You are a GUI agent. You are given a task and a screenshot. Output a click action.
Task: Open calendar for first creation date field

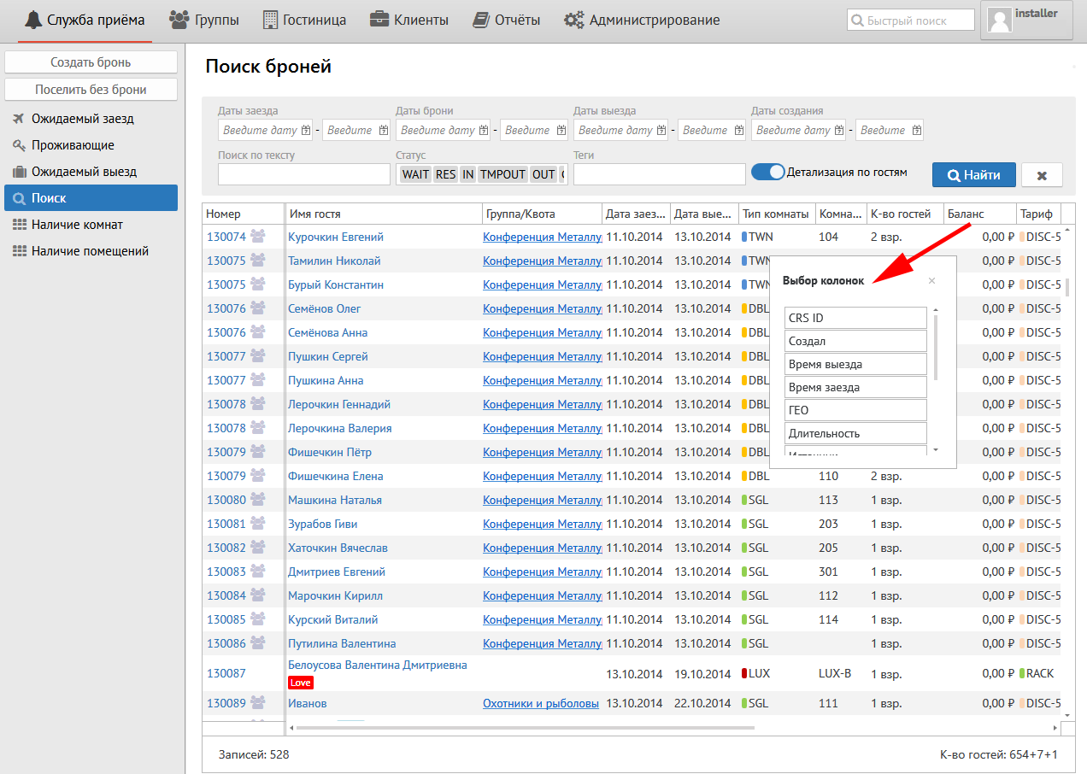(x=839, y=131)
